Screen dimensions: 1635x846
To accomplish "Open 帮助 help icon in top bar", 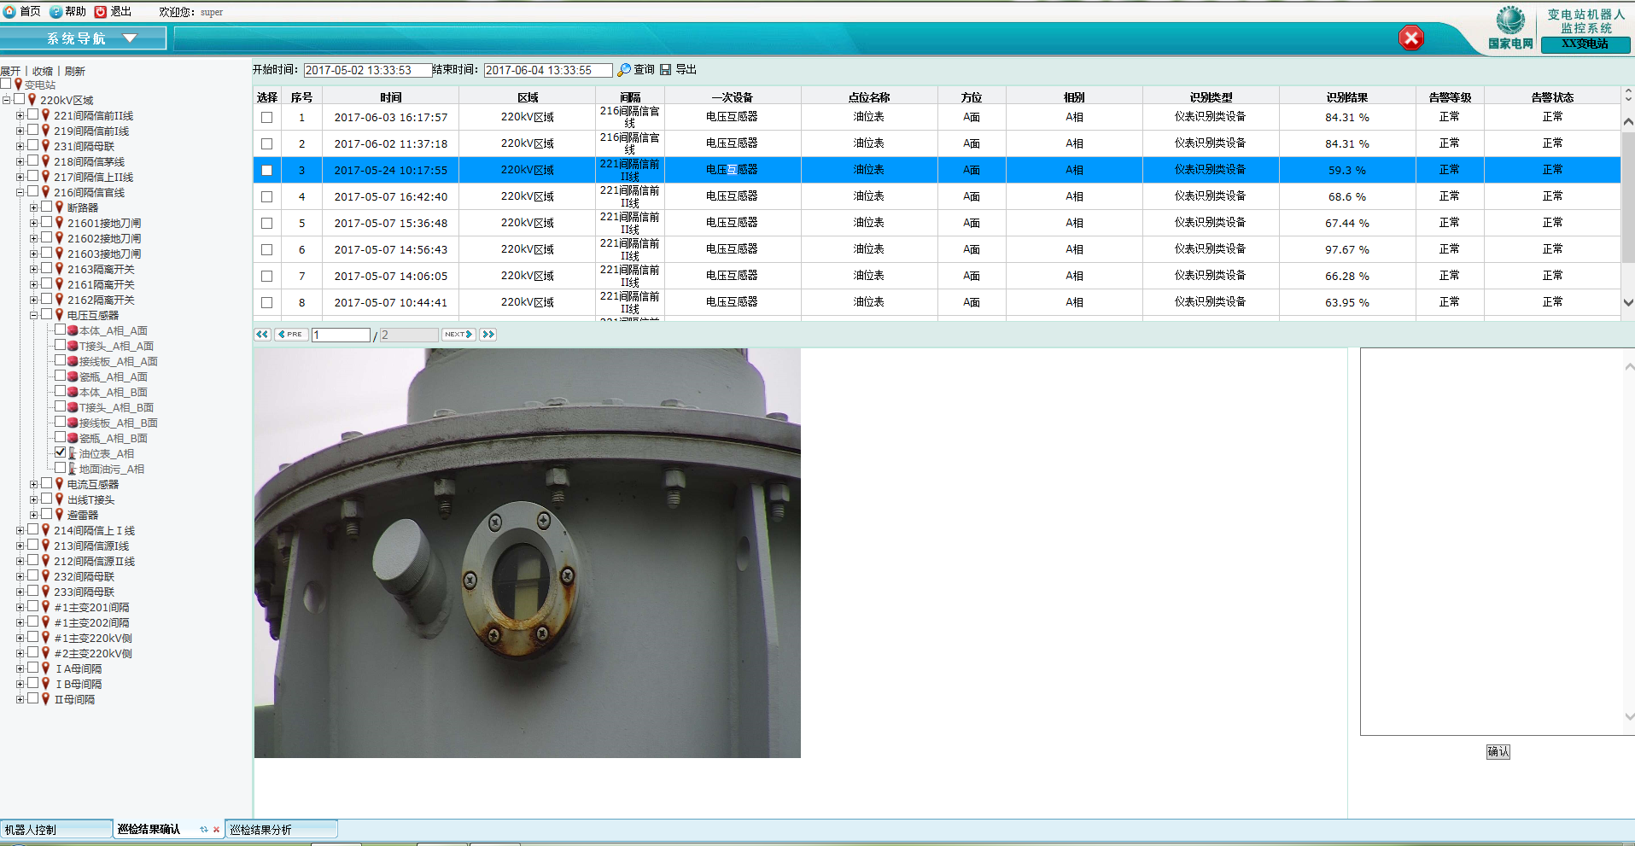I will click(55, 11).
